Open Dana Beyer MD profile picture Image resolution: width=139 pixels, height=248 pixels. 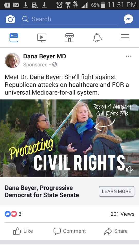coord(12,60)
